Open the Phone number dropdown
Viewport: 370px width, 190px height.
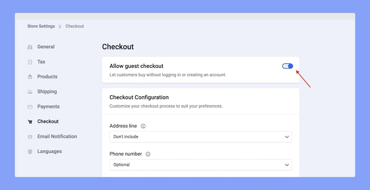201,165
